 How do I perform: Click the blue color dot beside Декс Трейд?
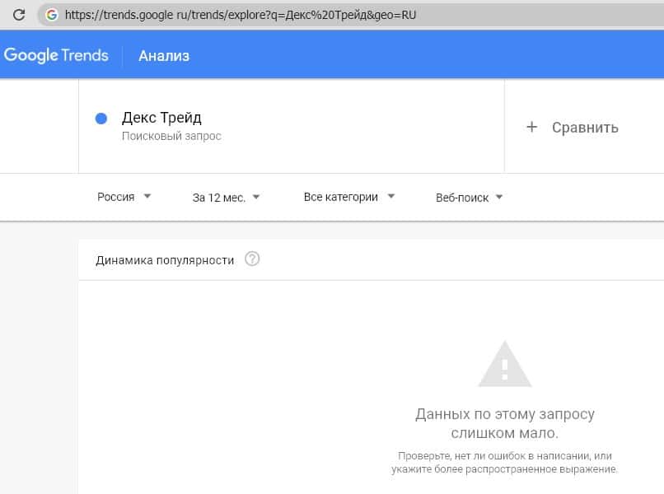[x=101, y=119]
